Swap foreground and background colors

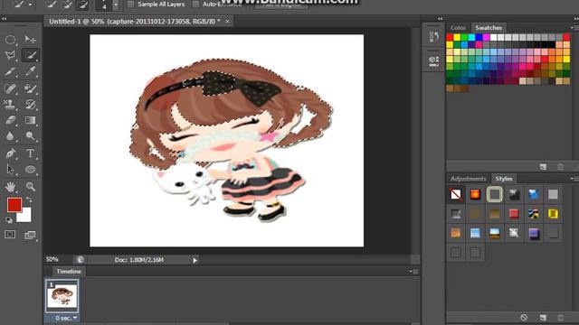[29, 200]
